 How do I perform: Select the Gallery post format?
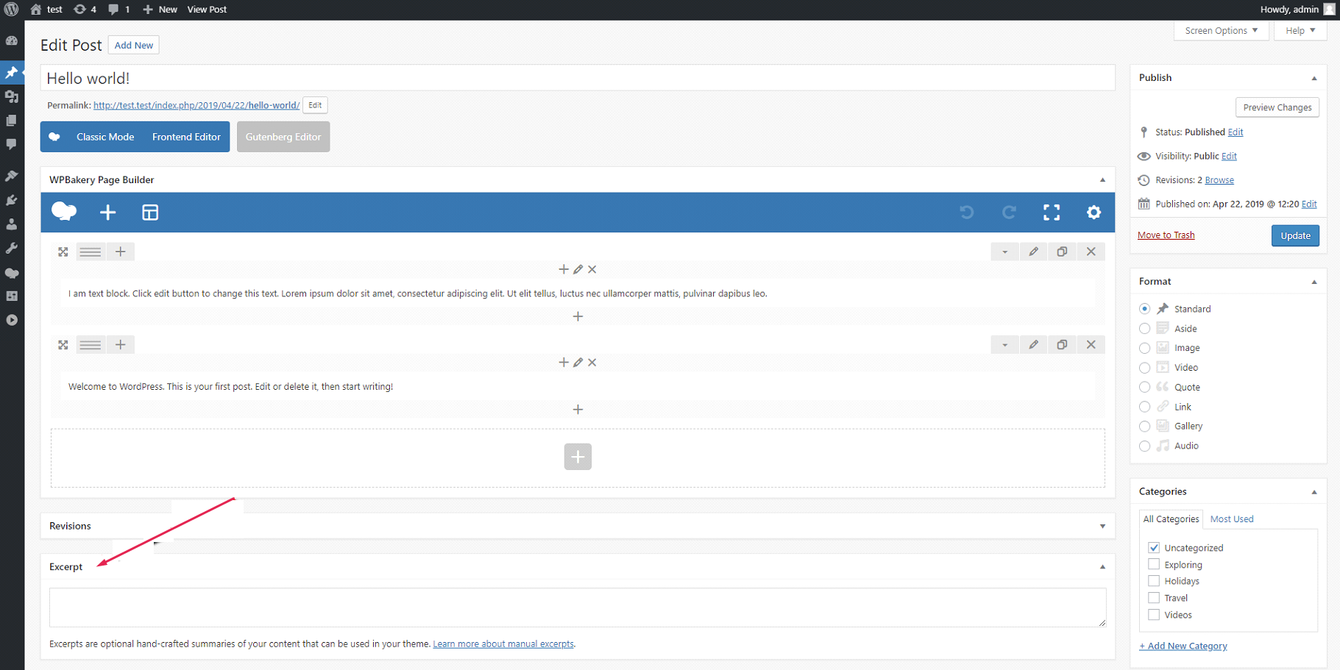pyautogui.click(x=1144, y=427)
